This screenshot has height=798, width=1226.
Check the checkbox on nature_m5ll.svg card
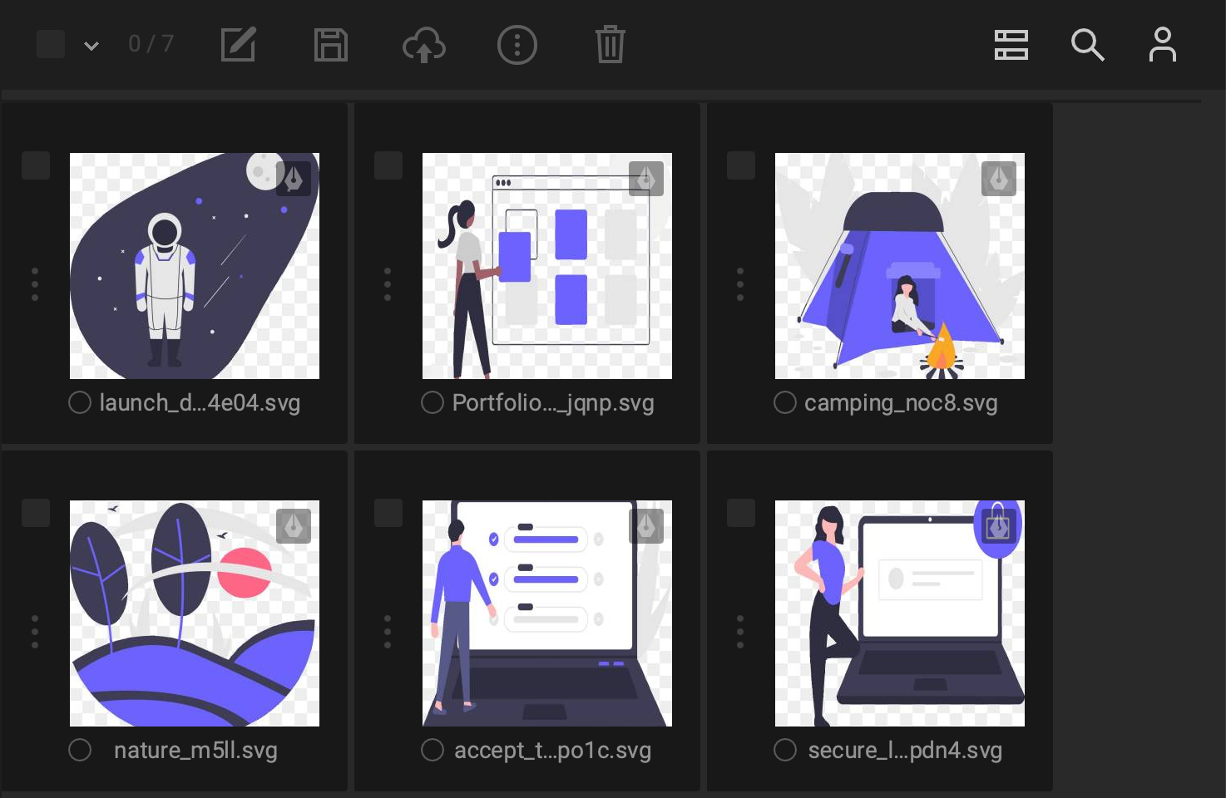click(36, 513)
